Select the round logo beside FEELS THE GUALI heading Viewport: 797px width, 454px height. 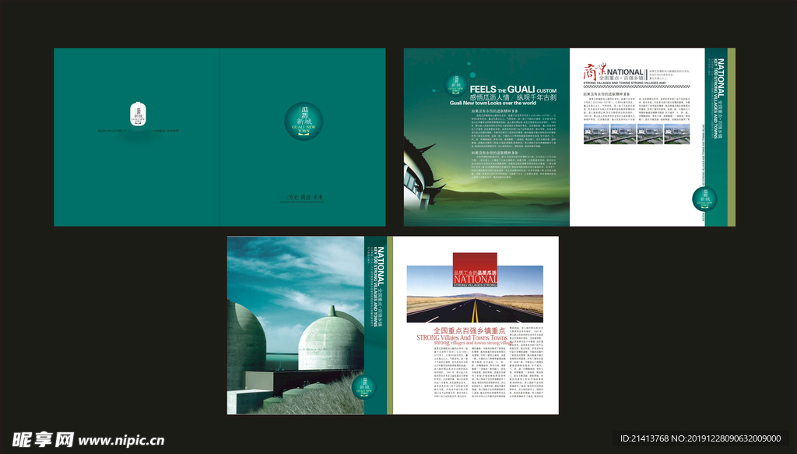point(455,84)
